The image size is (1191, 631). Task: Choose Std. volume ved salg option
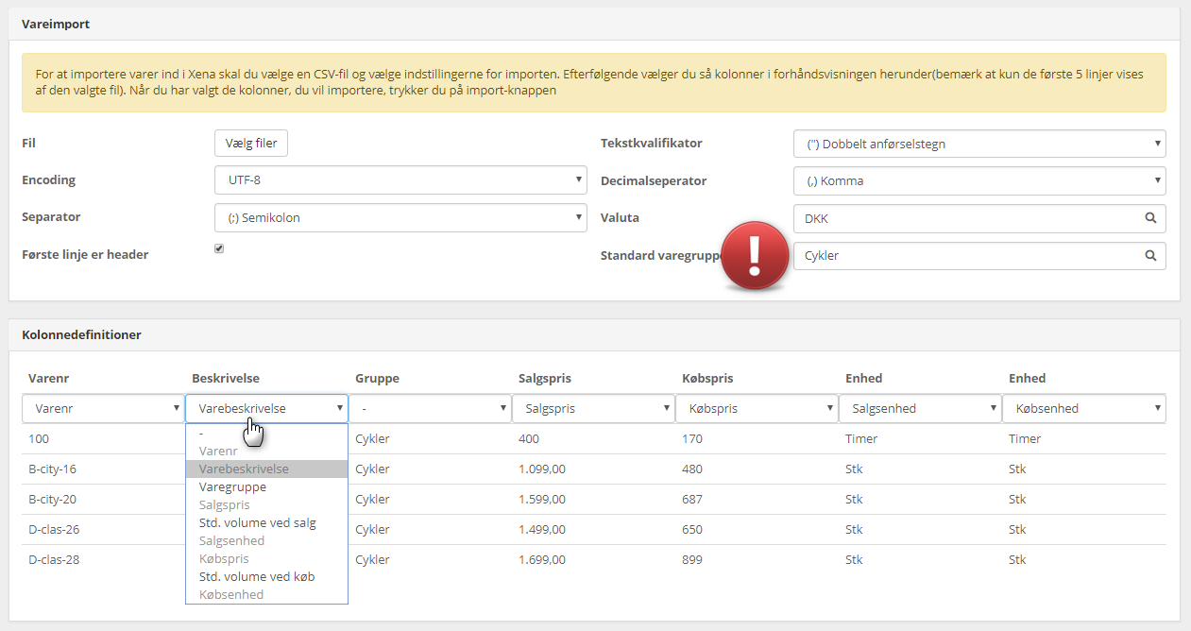pos(257,523)
